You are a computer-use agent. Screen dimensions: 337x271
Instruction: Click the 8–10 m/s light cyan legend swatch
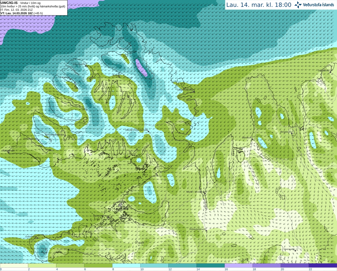click(126, 265)
